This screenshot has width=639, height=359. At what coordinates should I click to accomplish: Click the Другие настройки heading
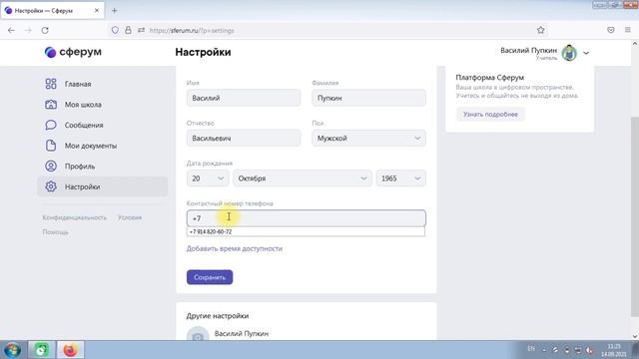218,316
